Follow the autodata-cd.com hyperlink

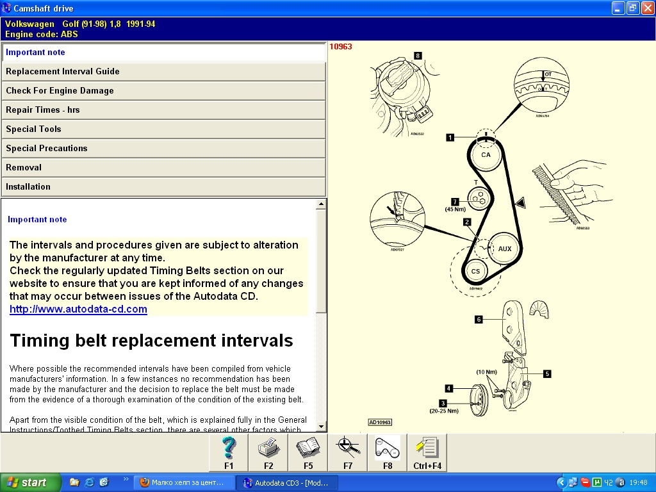pyautogui.click(x=78, y=309)
